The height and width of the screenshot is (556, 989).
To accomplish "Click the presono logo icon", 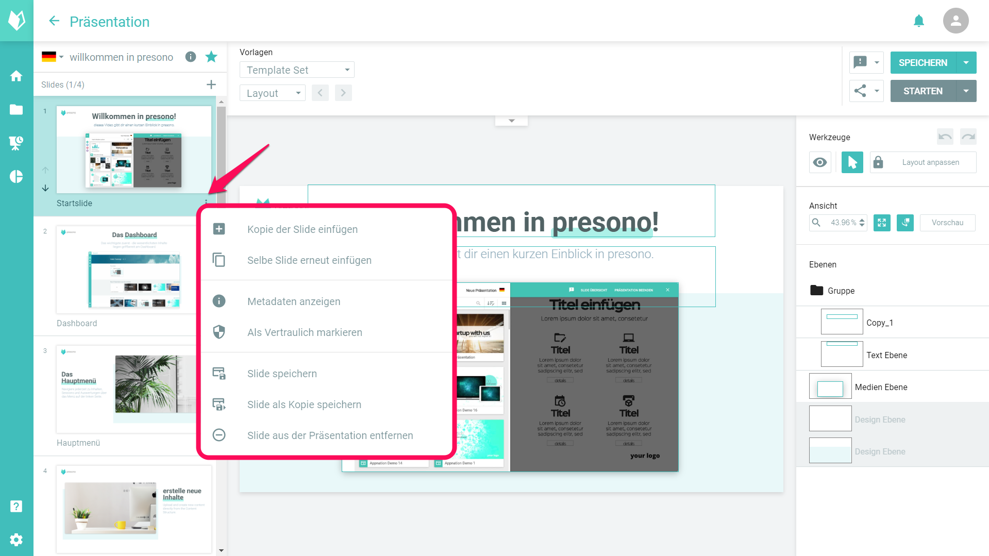I will click(x=16, y=21).
